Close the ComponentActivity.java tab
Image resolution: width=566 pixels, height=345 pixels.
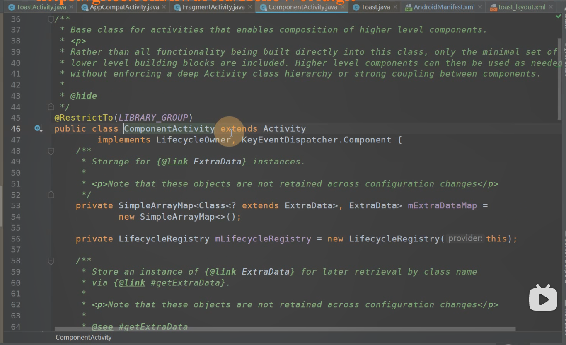pos(342,7)
